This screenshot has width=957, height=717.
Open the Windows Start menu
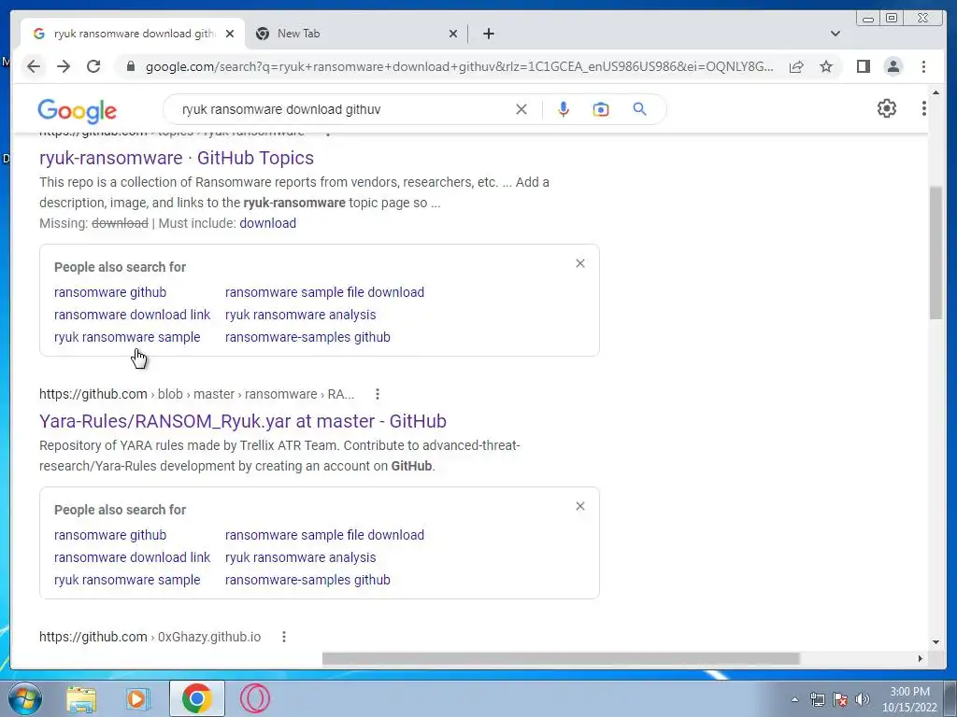tap(24, 698)
